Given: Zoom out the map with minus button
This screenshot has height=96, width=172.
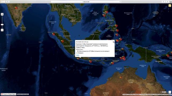Looking at the screenshot, I should tap(2, 30).
